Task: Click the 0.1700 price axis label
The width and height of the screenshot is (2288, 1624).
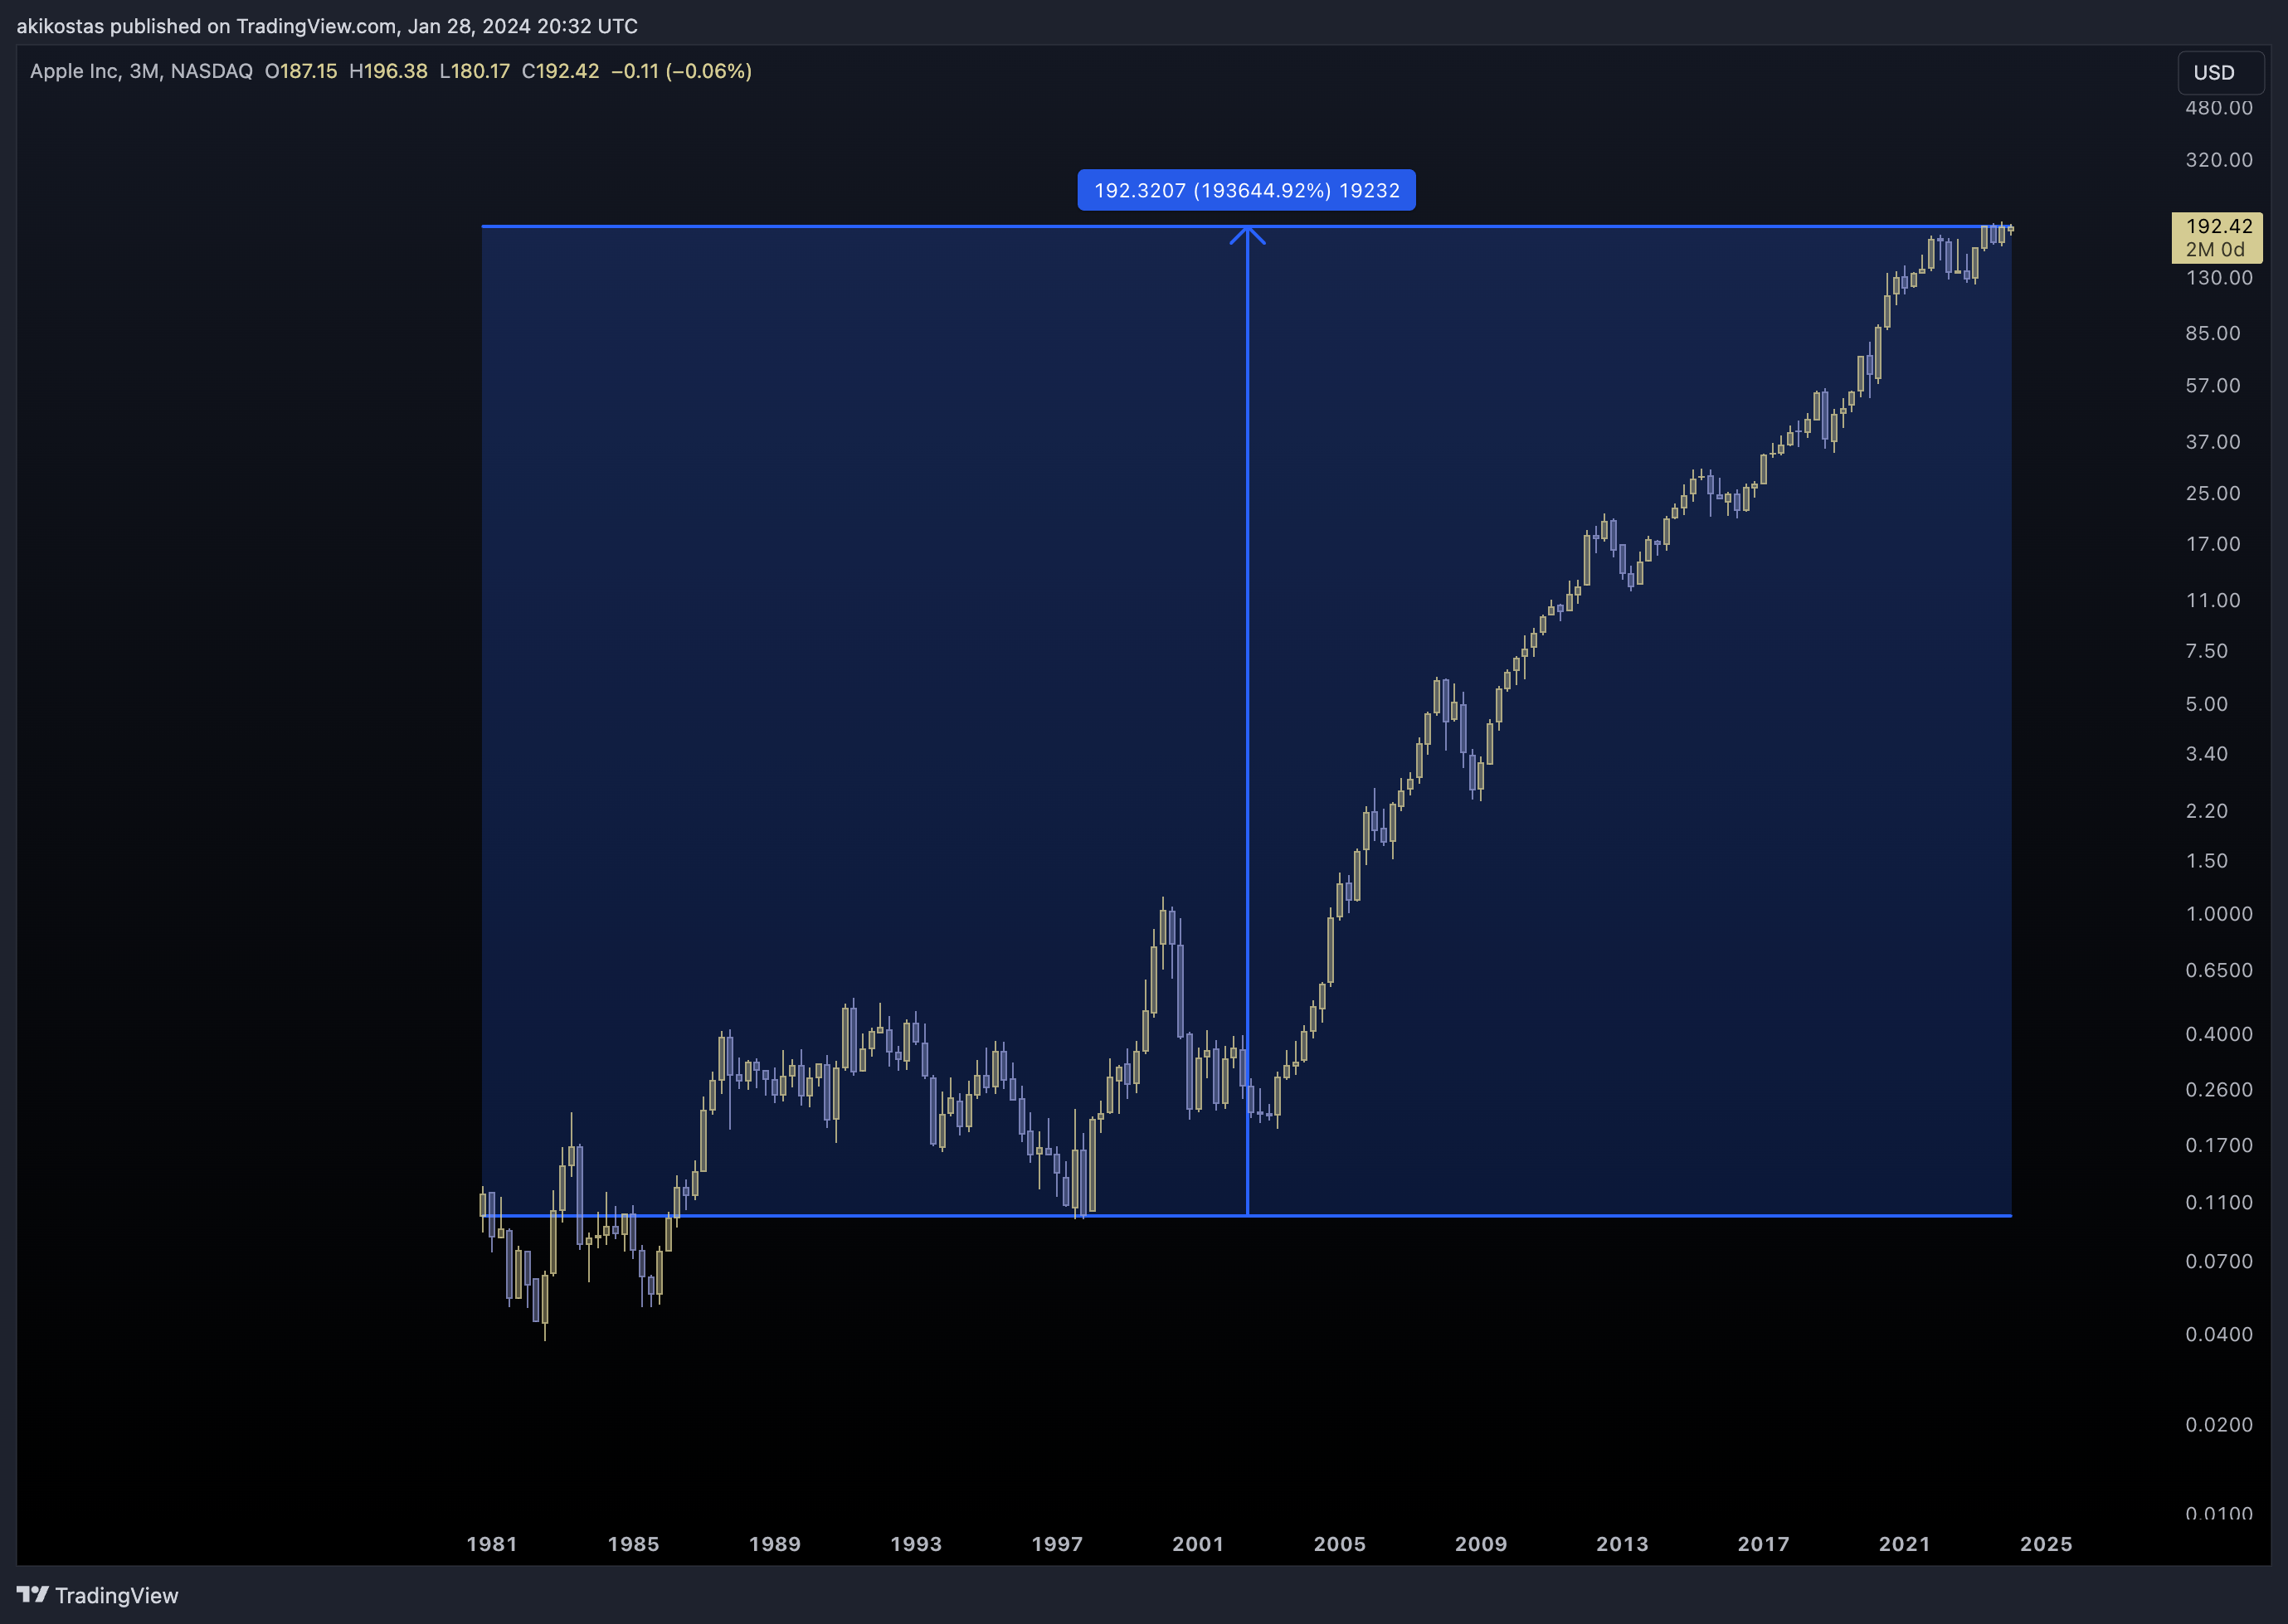Action: tap(2219, 1146)
